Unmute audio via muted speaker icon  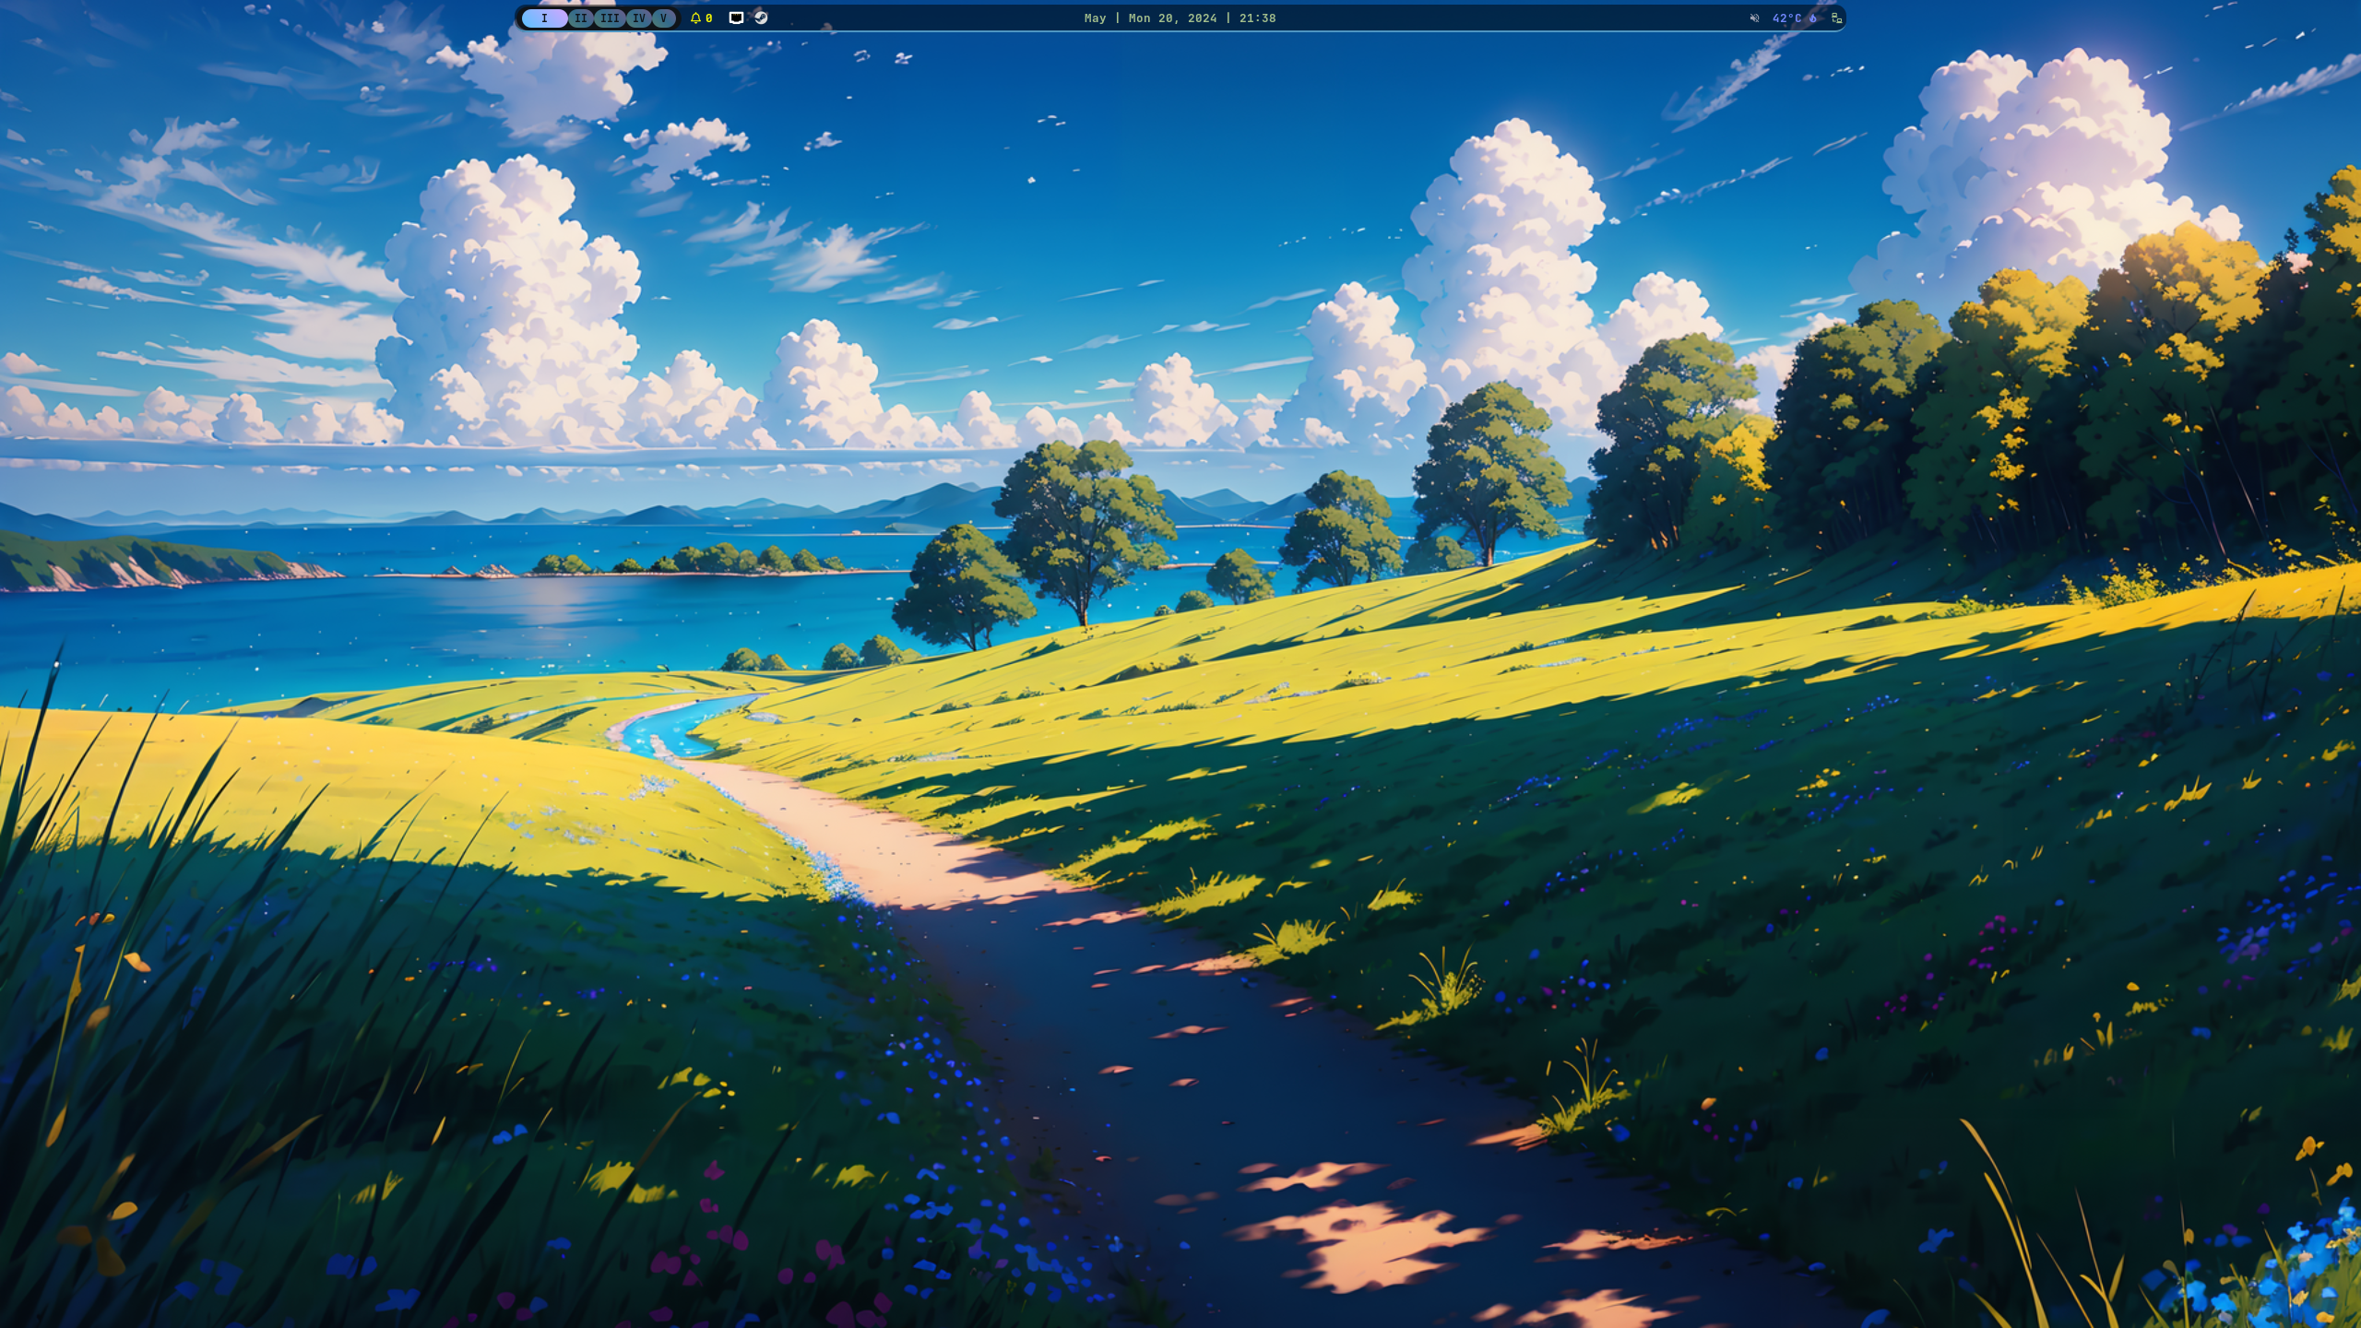(1754, 18)
